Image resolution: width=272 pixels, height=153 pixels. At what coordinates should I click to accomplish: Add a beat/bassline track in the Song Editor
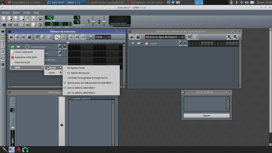tap(37, 37)
